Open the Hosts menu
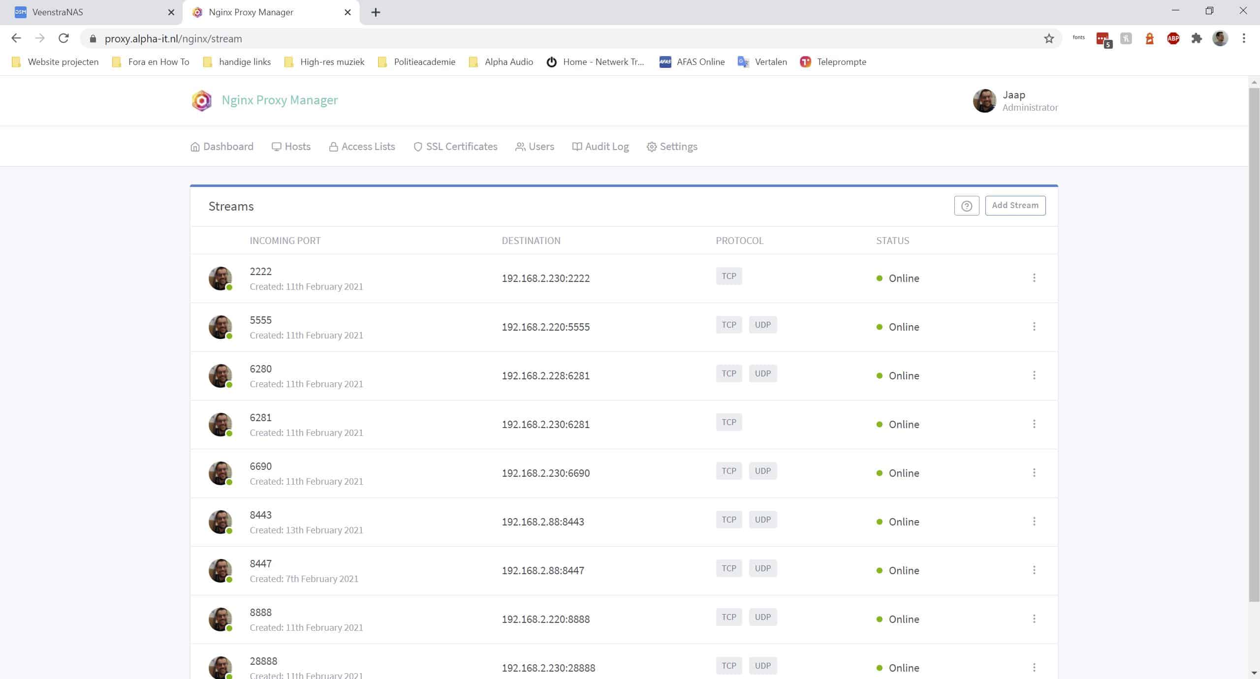The image size is (1260, 679). pos(291,147)
